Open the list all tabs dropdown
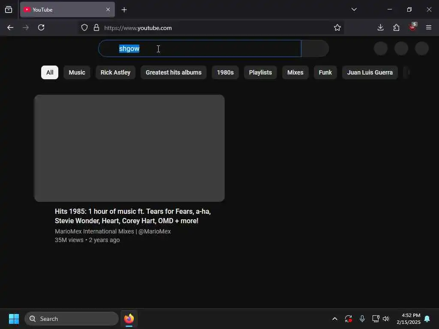Viewport: 439px width, 329px height. [x=354, y=9]
